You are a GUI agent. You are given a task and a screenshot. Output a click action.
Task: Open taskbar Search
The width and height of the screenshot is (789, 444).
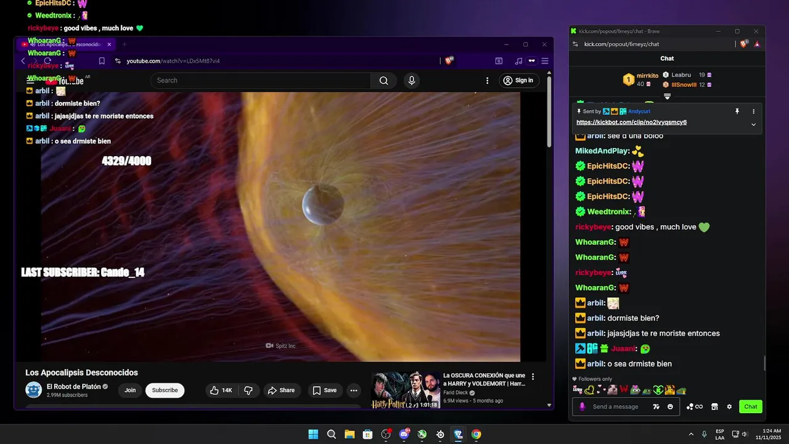pyautogui.click(x=331, y=434)
